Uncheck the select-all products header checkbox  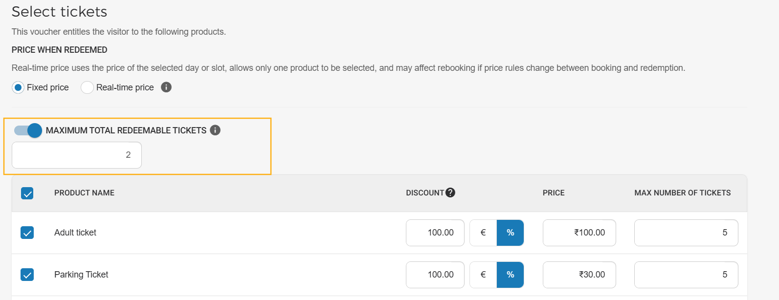(27, 193)
